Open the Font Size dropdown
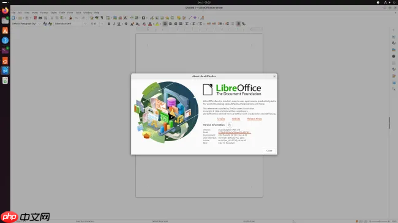The width and height of the screenshot is (398, 223). pyautogui.click(x=102, y=24)
